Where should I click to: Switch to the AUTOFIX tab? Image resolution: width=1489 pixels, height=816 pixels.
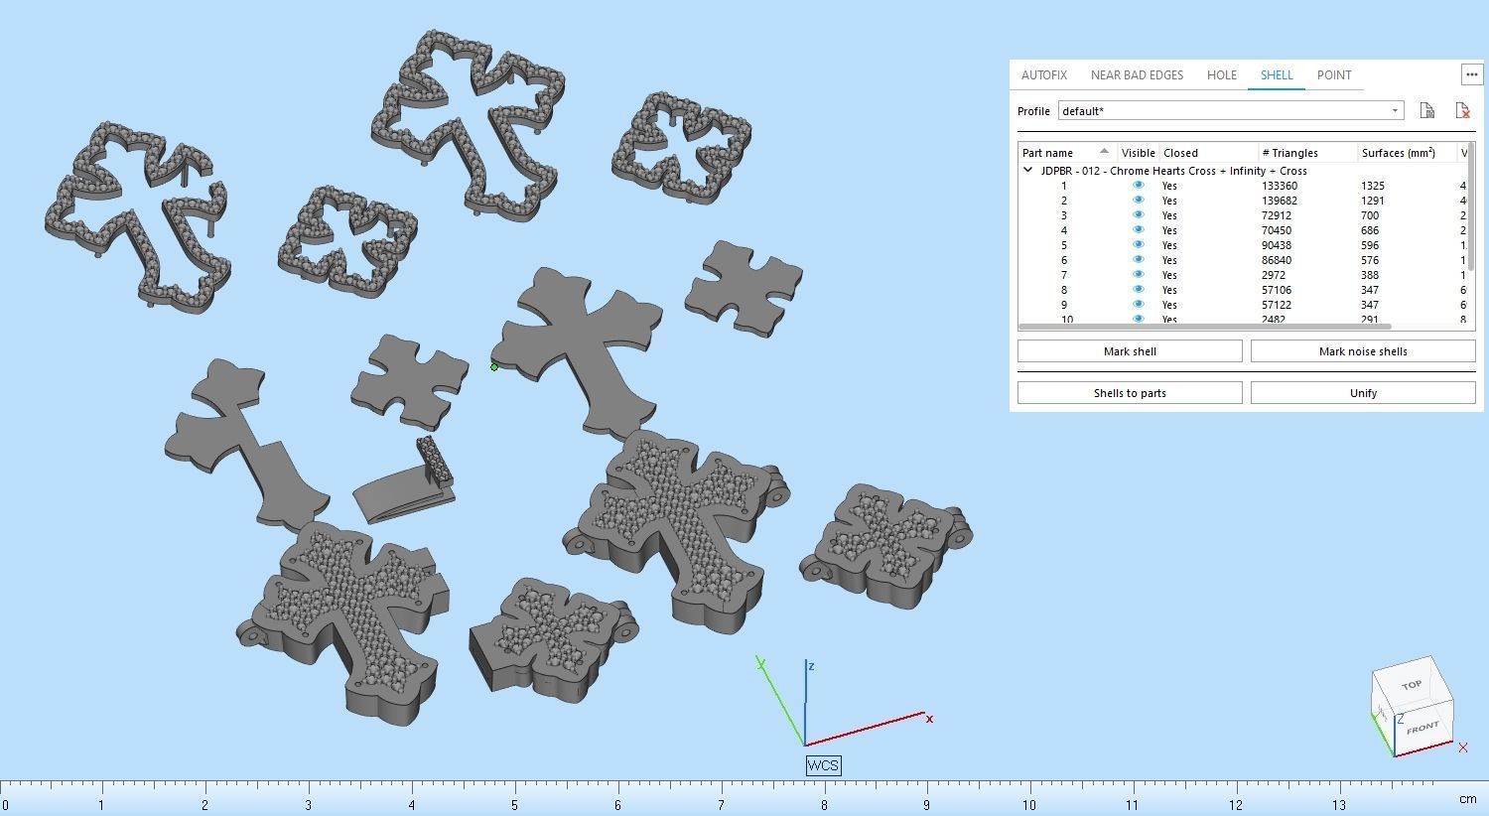1044,74
